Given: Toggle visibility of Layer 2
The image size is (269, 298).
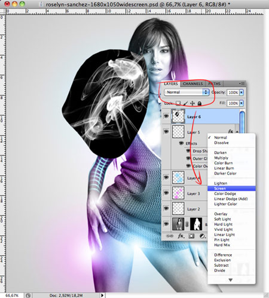Looking at the screenshot, I should click(166, 208).
